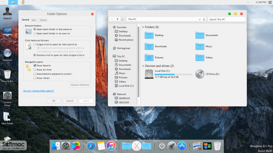273x153 pixels.
Task: Open the yellow Notes dock icon
Action: pyautogui.click(x=101, y=146)
